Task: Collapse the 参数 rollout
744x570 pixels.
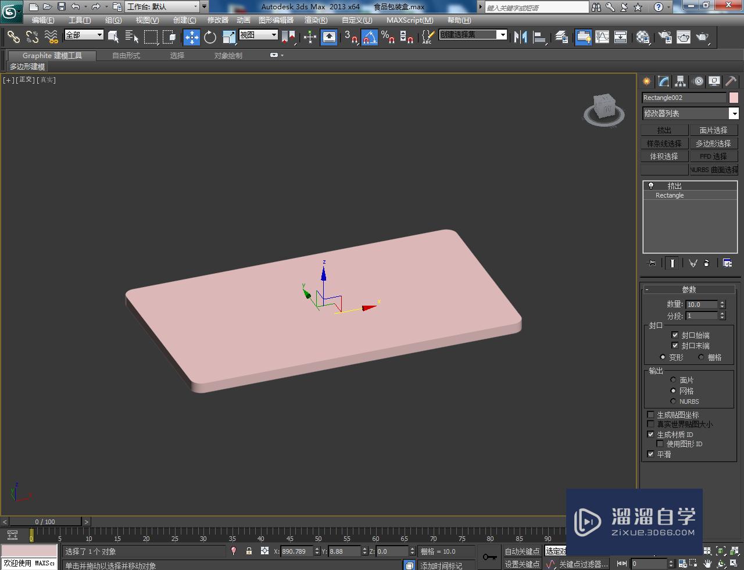Action: [x=689, y=289]
